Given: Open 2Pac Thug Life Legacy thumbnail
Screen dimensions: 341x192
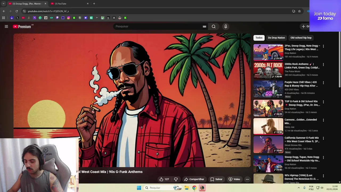Looking at the screenshot, I should coord(268,53).
